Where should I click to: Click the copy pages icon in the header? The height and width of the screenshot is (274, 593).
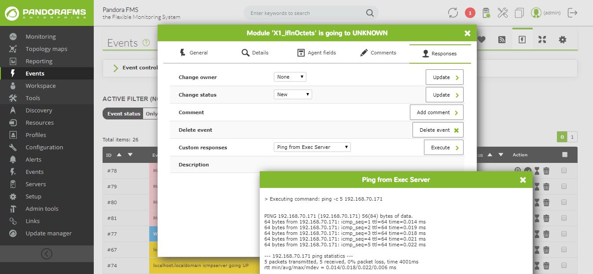click(519, 13)
